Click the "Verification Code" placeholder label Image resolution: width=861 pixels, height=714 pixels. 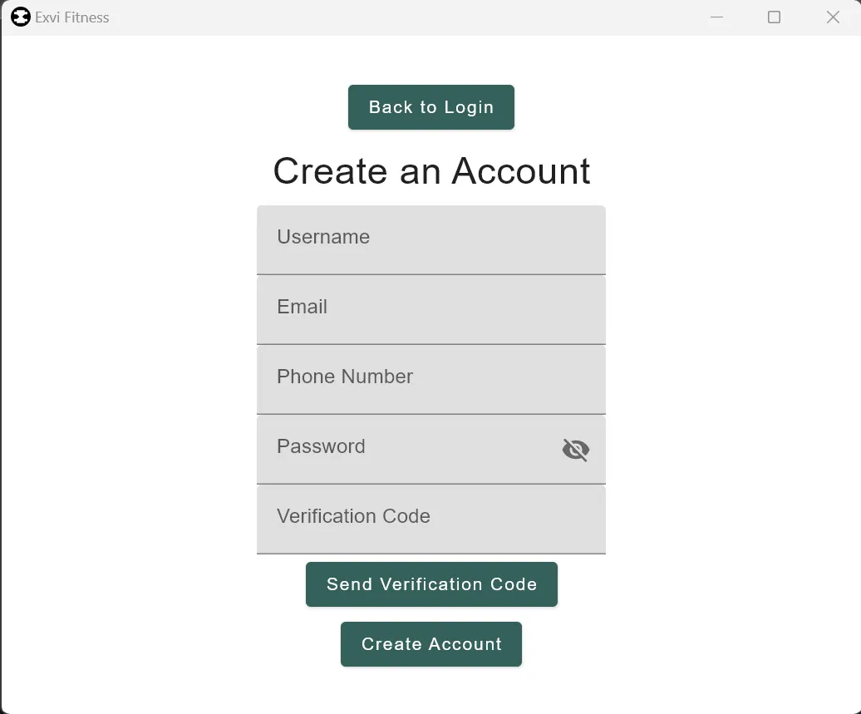[354, 515]
